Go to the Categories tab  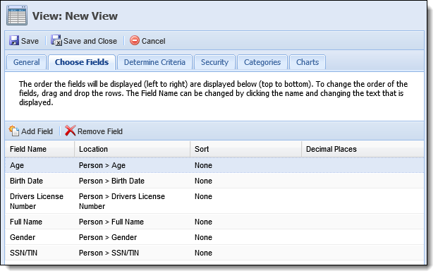tap(262, 62)
